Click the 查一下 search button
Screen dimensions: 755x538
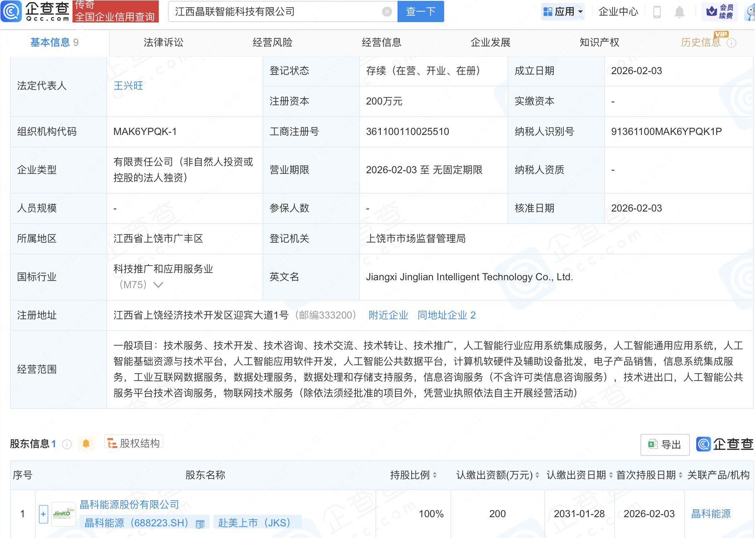coord(420,11)
